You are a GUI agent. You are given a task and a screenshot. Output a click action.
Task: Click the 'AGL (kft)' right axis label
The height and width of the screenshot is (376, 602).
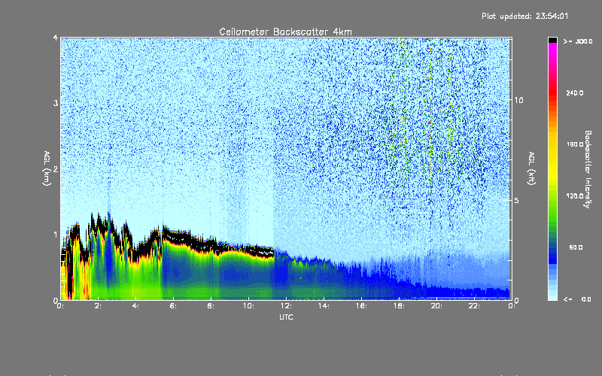click(531, 168)
